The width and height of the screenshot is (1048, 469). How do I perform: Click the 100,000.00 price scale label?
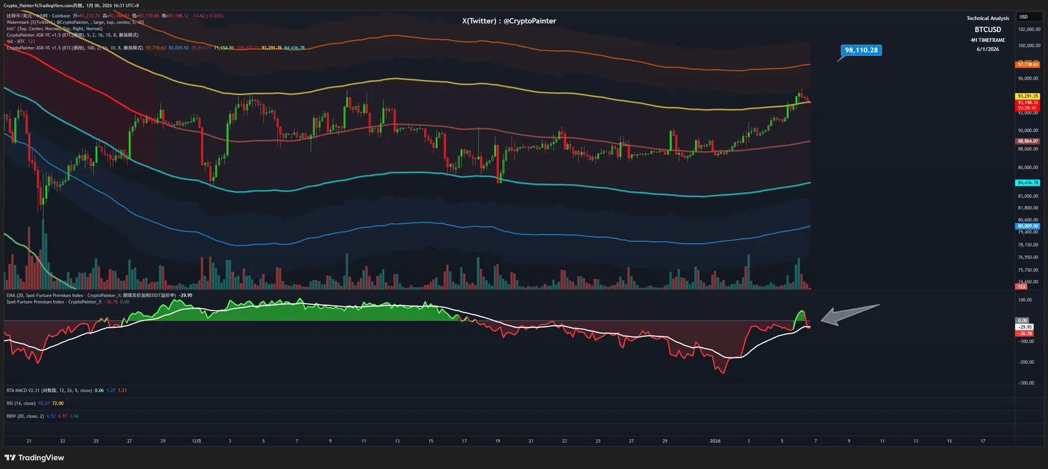coord(1029,46)
